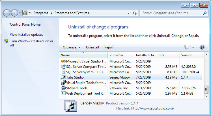Click the Programs breadcrumb
The image size is (211, 116).
[41, 13]
